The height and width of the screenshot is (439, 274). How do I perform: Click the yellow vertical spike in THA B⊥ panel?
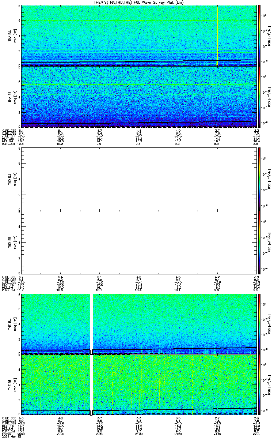(x=217, y=35)
